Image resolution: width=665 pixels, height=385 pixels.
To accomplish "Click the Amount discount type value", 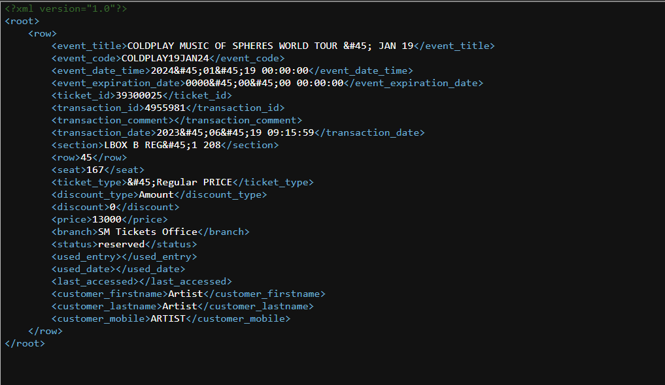I will [156, 194].
